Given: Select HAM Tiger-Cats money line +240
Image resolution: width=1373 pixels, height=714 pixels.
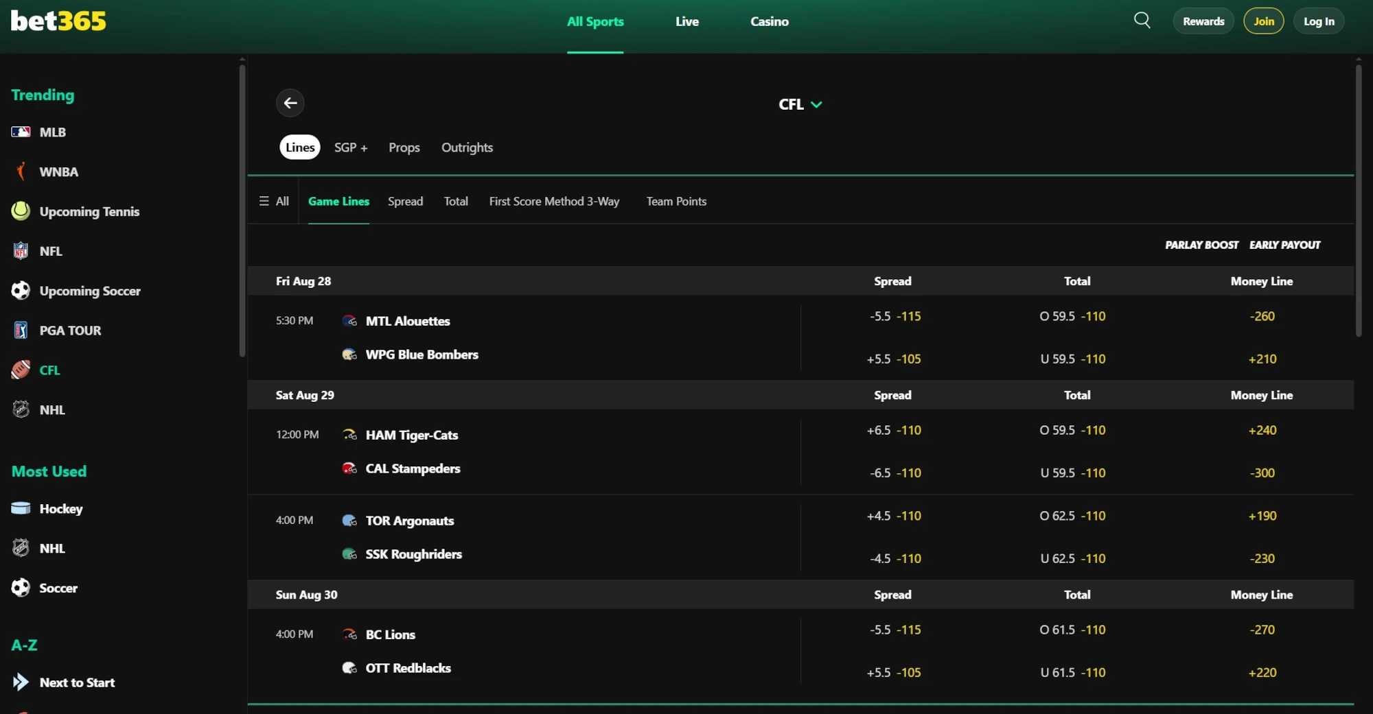Looking at the screenshot, I should click(x=1262, y=430).
